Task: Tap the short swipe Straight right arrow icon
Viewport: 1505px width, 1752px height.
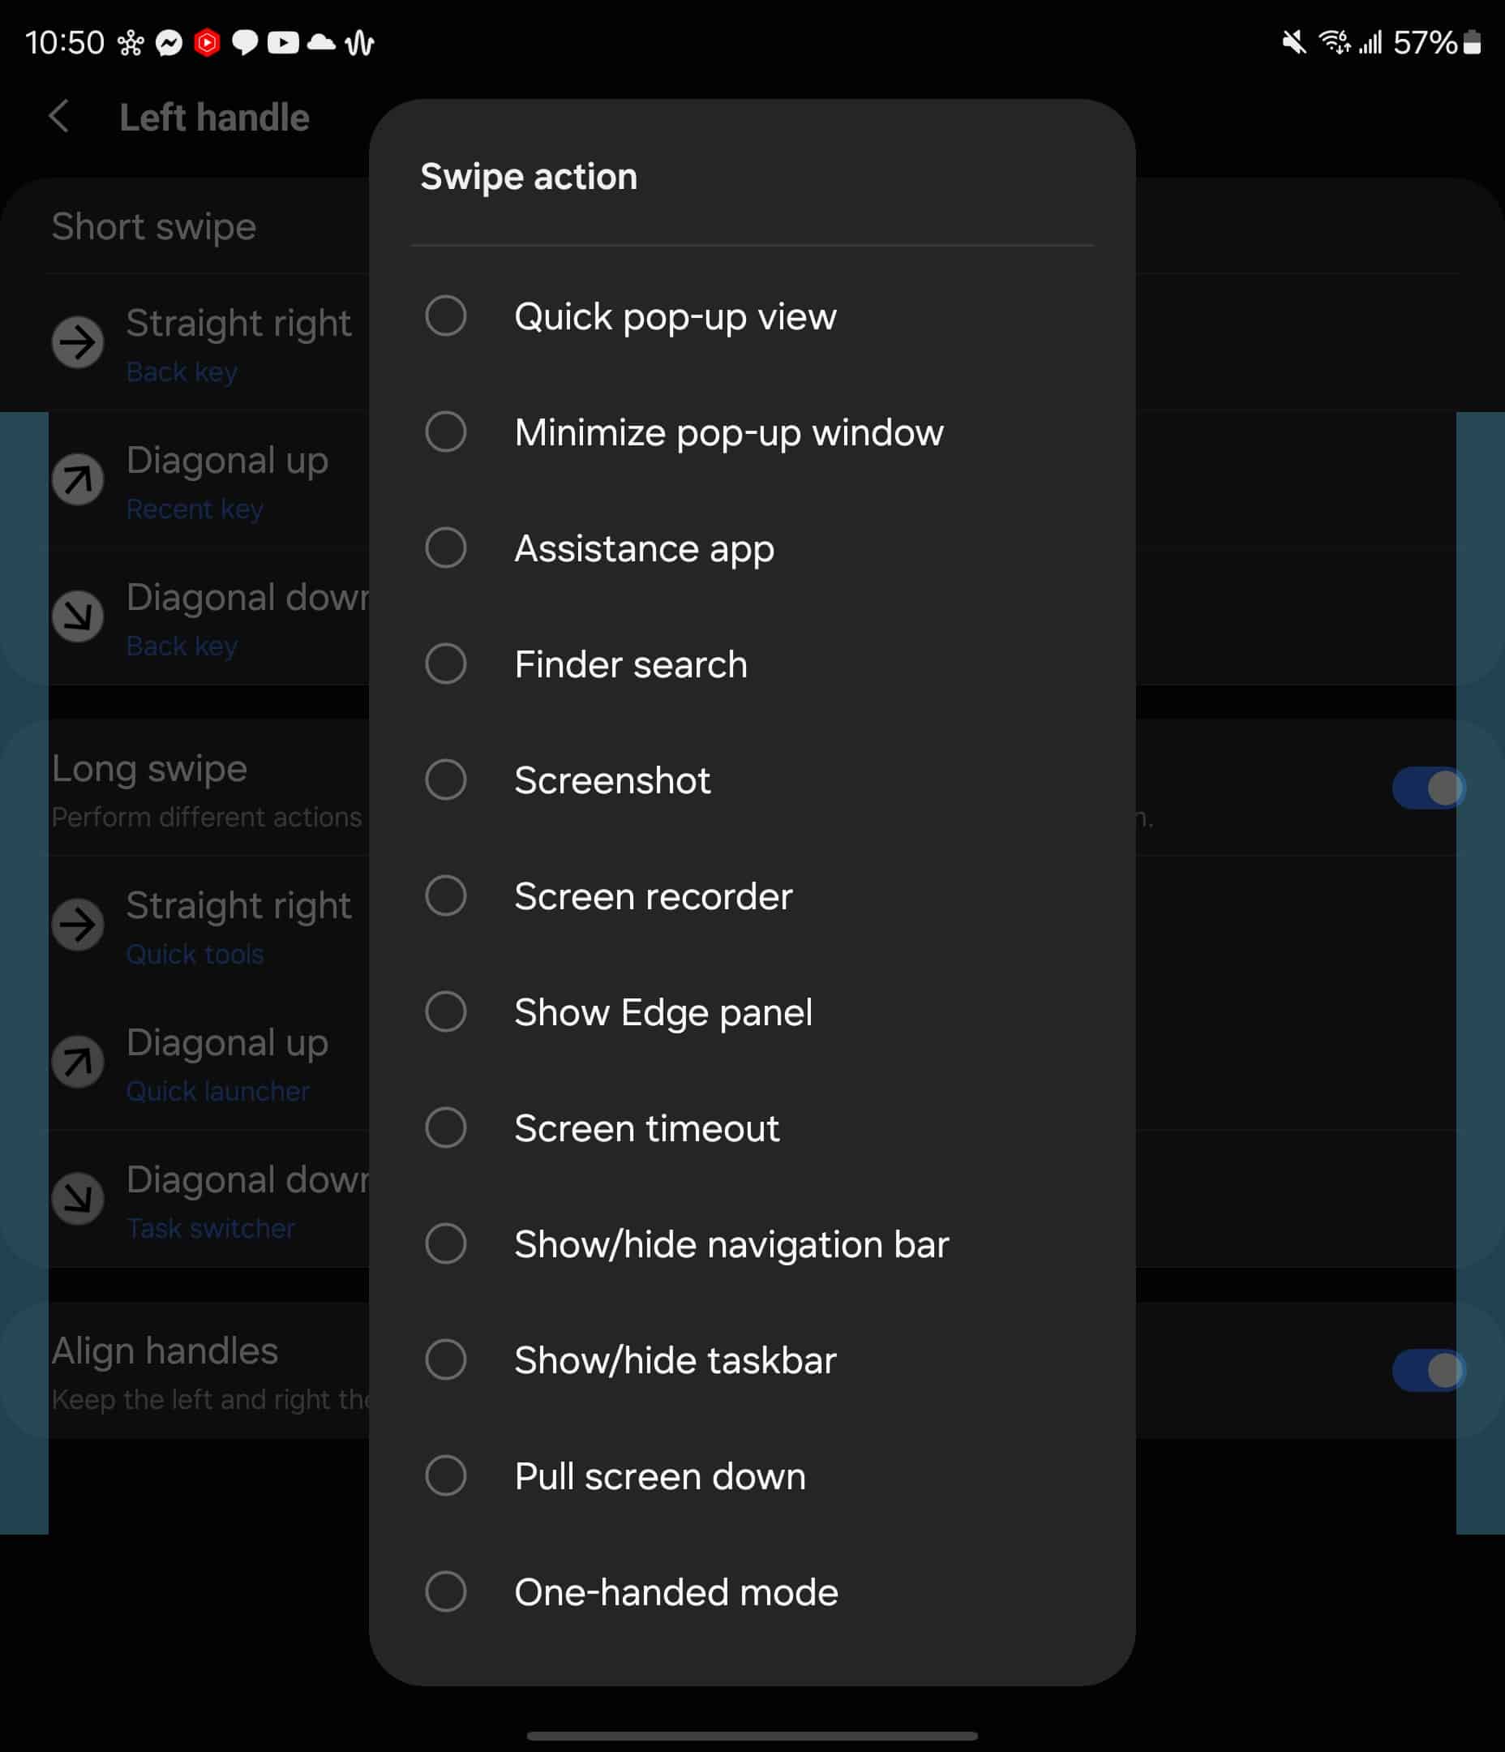Action: [78, 342]
